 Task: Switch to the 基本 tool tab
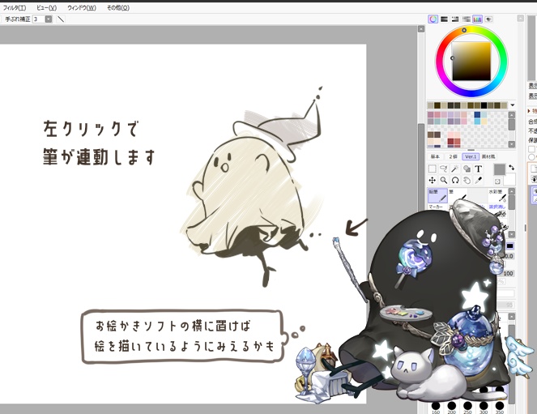(435, 156)
